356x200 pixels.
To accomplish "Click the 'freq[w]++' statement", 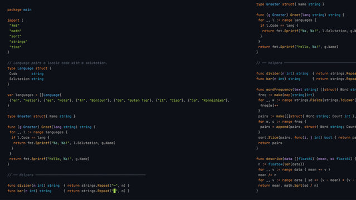I will [269, 106].
